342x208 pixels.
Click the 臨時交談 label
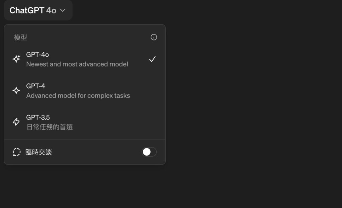[x=39, y=152]
